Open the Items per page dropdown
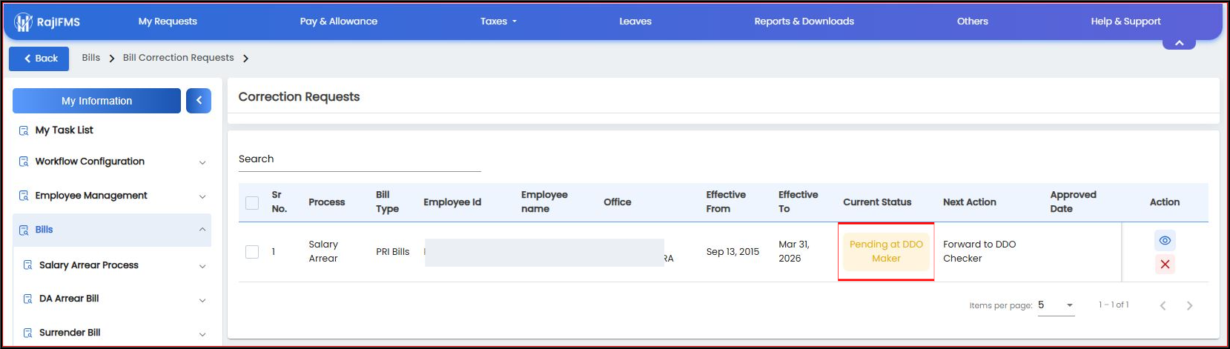 [1056, 305]
